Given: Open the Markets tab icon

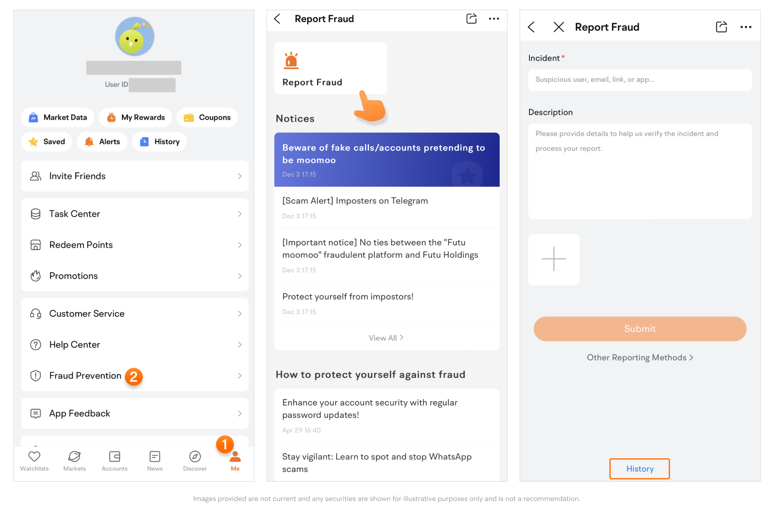Looking at the screenshot, I should pyautogui.click(x=74, y=456).
